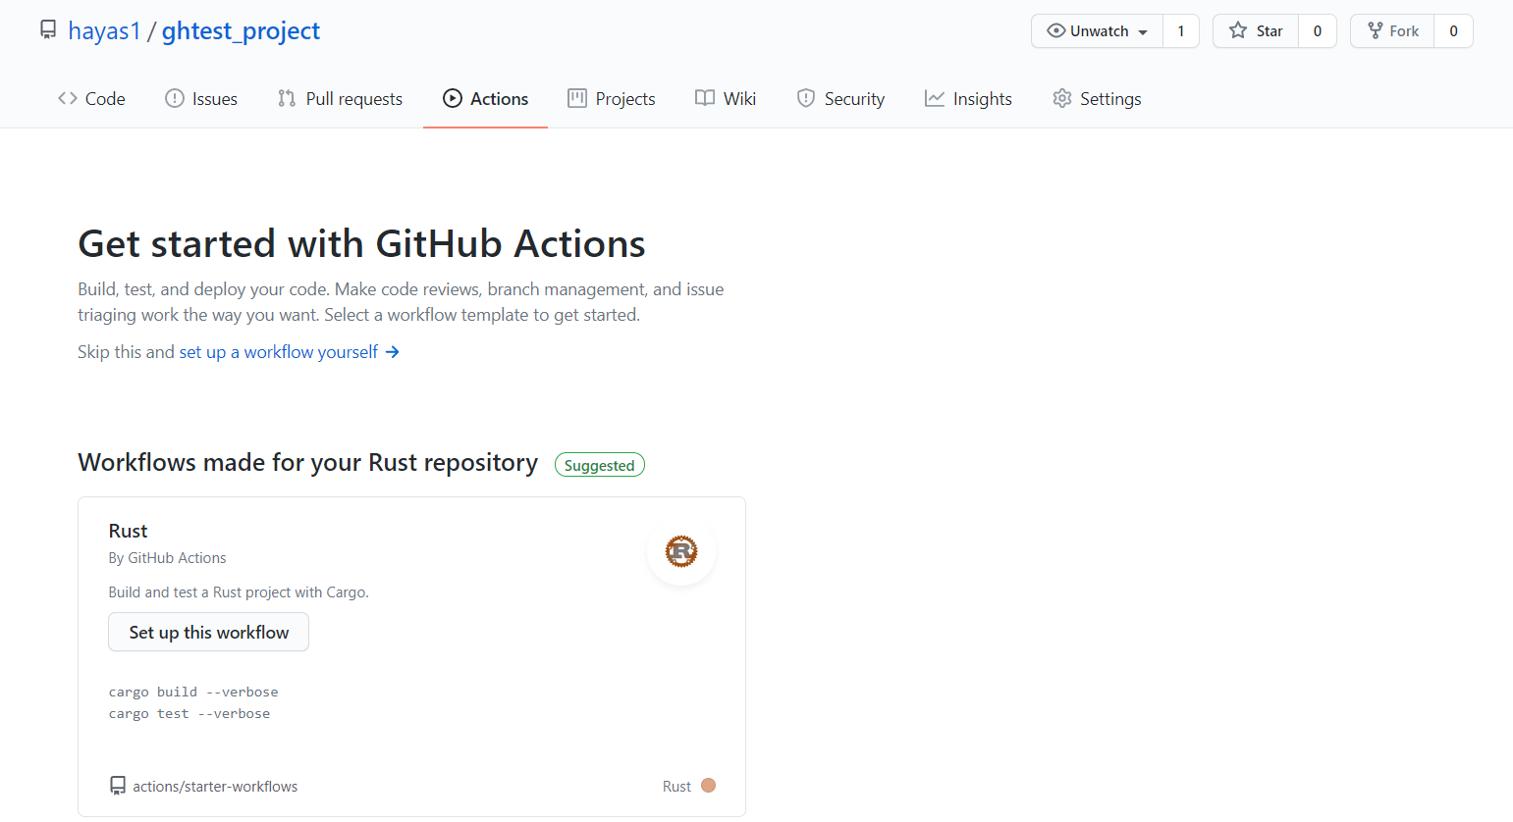Click the Rust logo on the workflow card

pos(680,551)
